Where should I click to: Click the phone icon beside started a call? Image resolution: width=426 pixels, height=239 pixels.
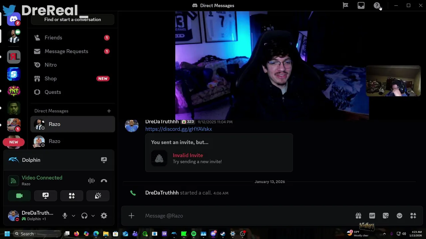tap(133, 193)
